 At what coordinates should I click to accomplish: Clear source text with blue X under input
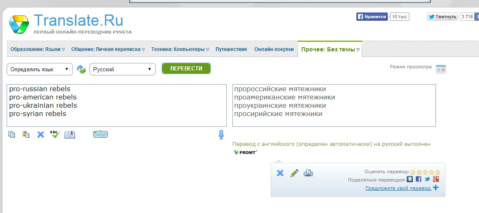pyautogui.click(x=41, y=134)
